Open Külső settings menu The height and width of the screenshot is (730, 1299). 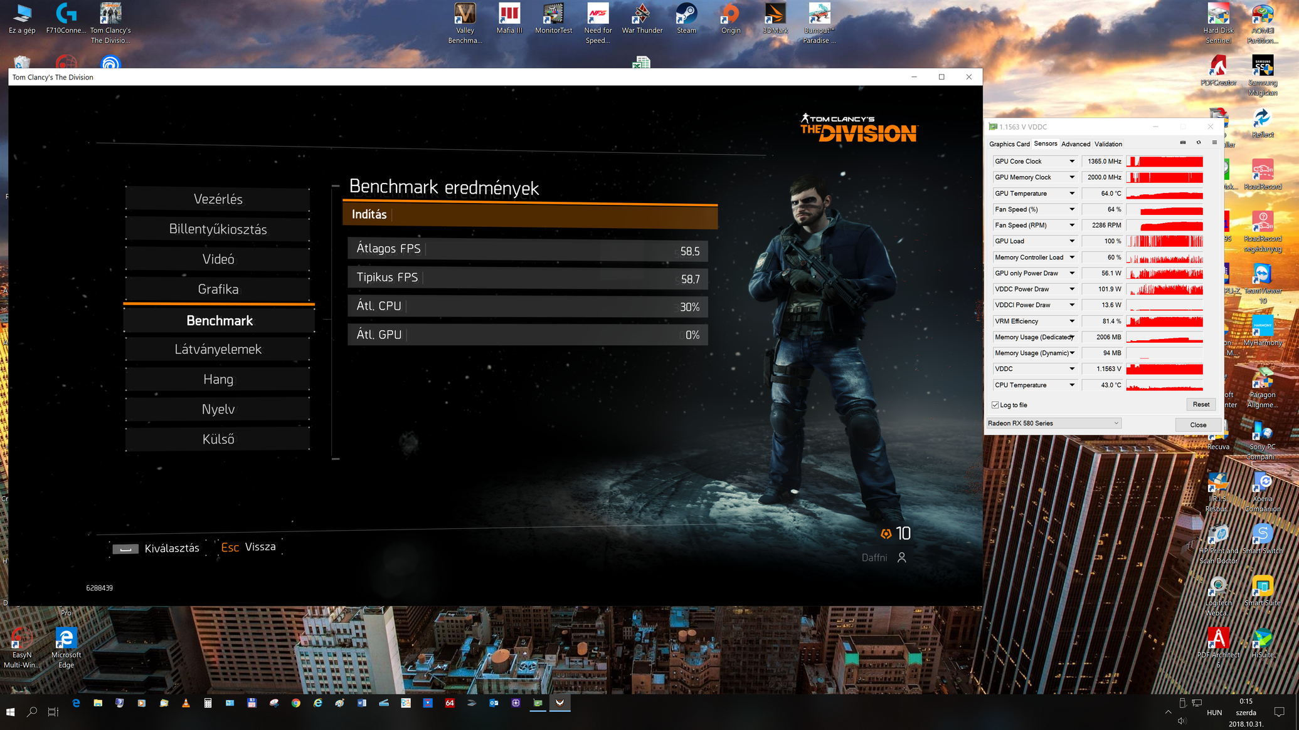pos(218,440)
